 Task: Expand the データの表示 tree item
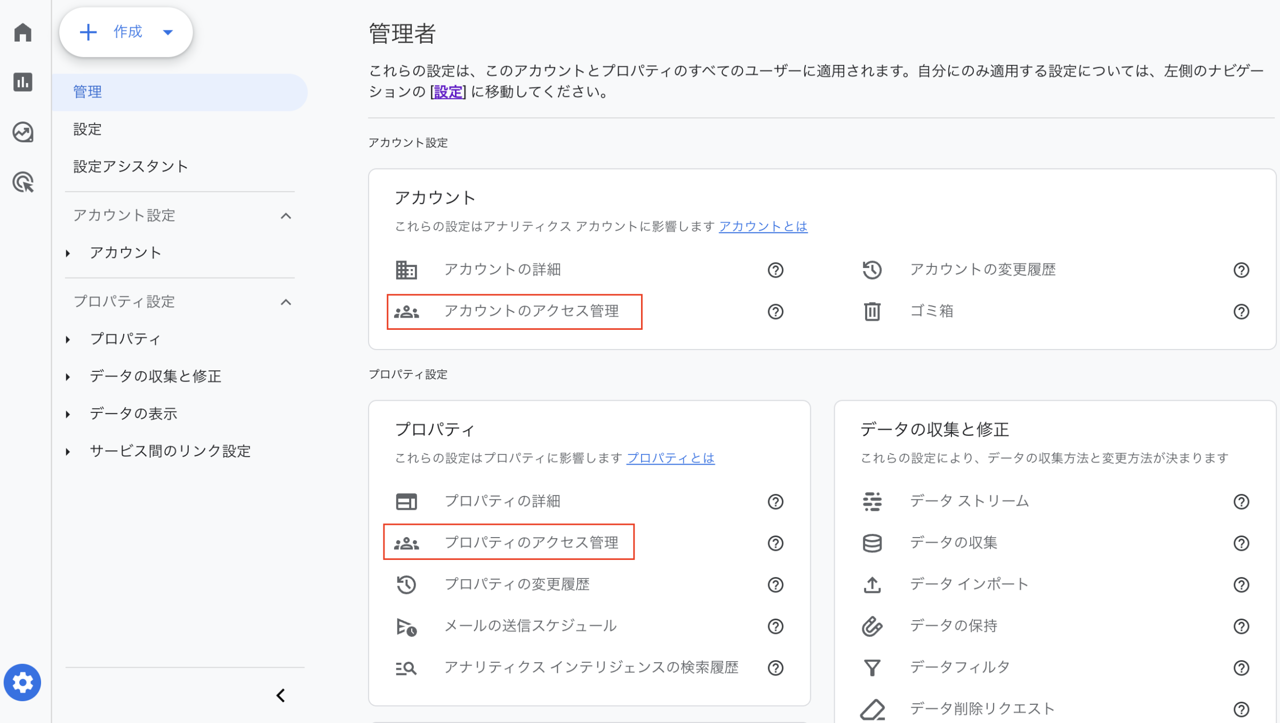tap(68, 414)
